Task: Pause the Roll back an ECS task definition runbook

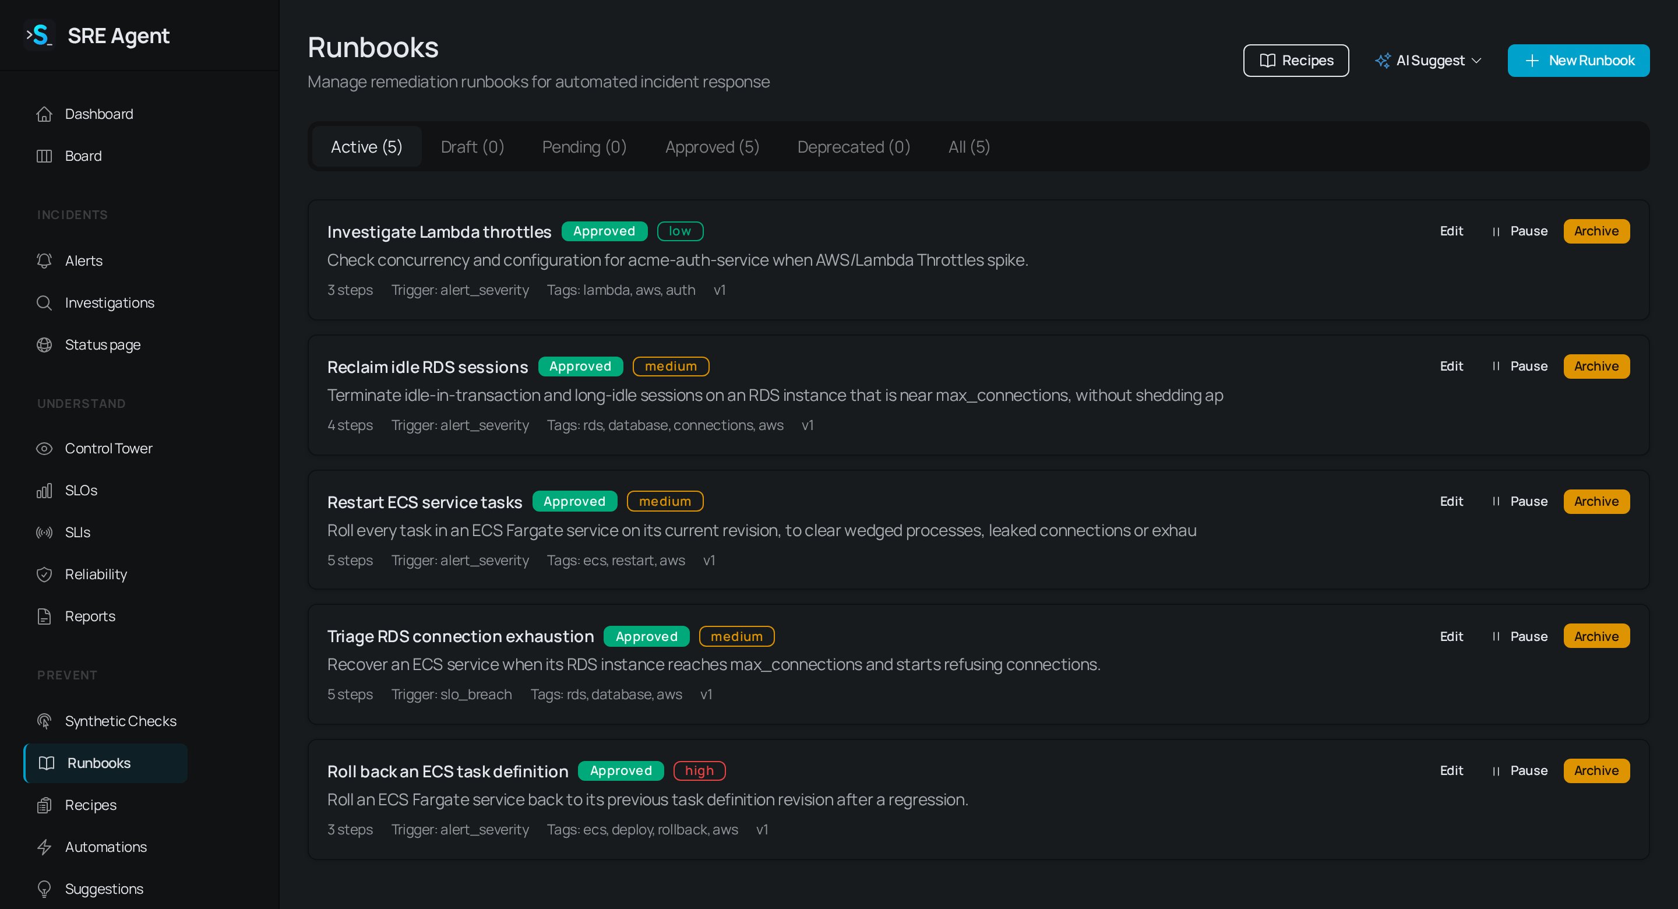Action: click(1519, 771)
